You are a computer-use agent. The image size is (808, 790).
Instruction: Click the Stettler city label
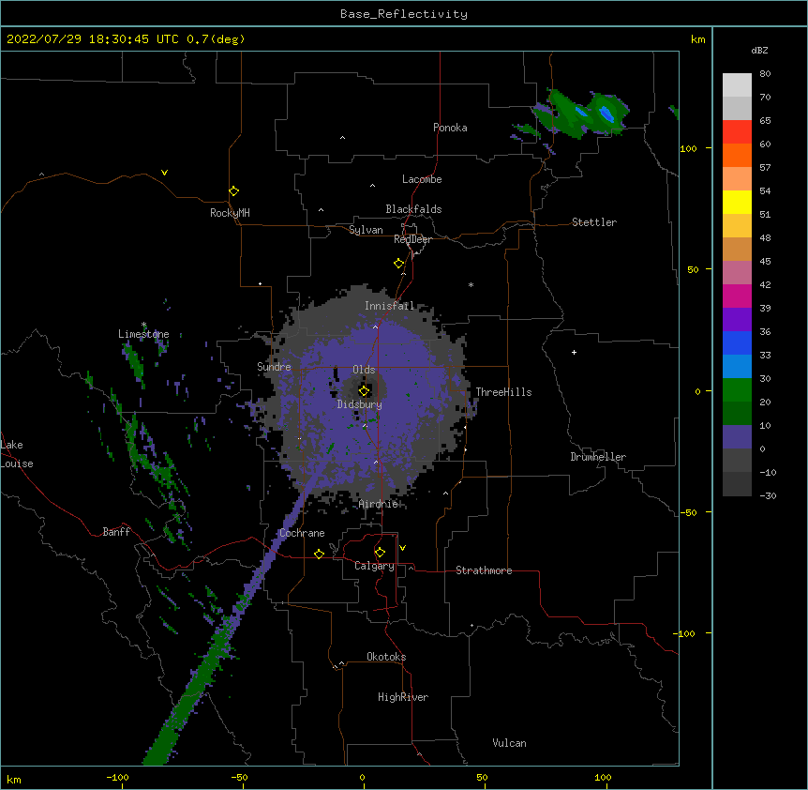coord(594,222)
